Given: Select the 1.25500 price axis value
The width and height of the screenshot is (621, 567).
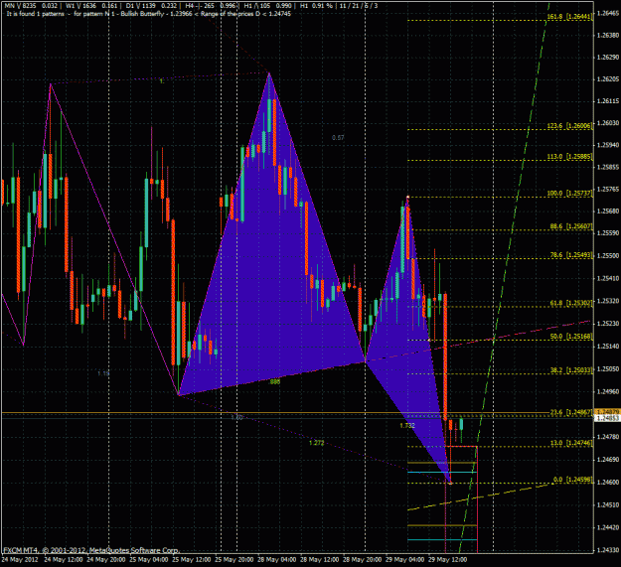Looking at the screenshot, I should click(607, 256).
